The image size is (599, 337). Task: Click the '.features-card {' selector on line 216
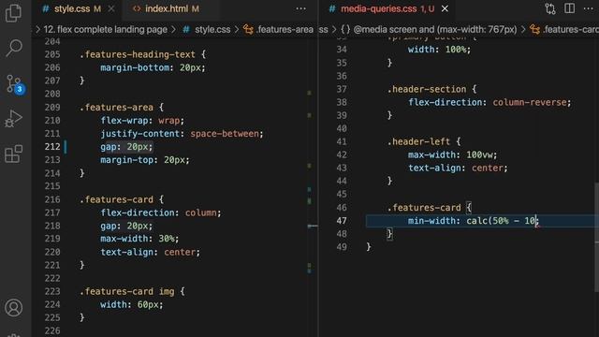(122, 199)
